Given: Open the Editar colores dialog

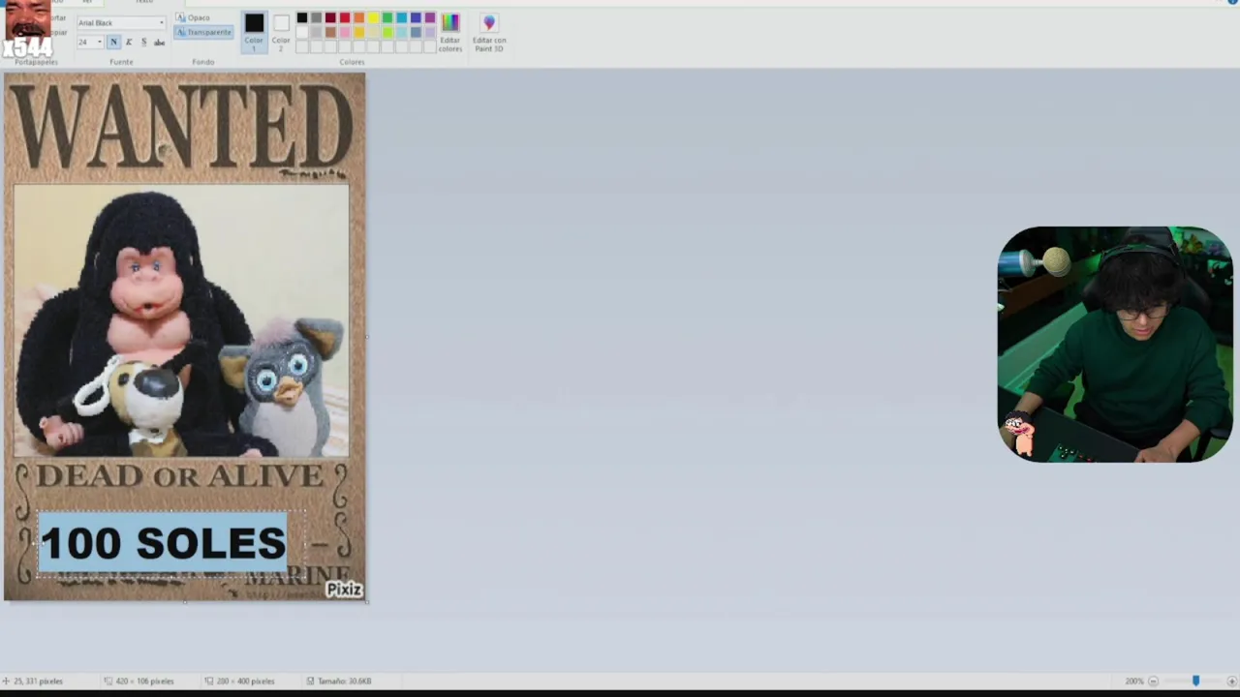Looking at the screenshot, I should point(450,31).
